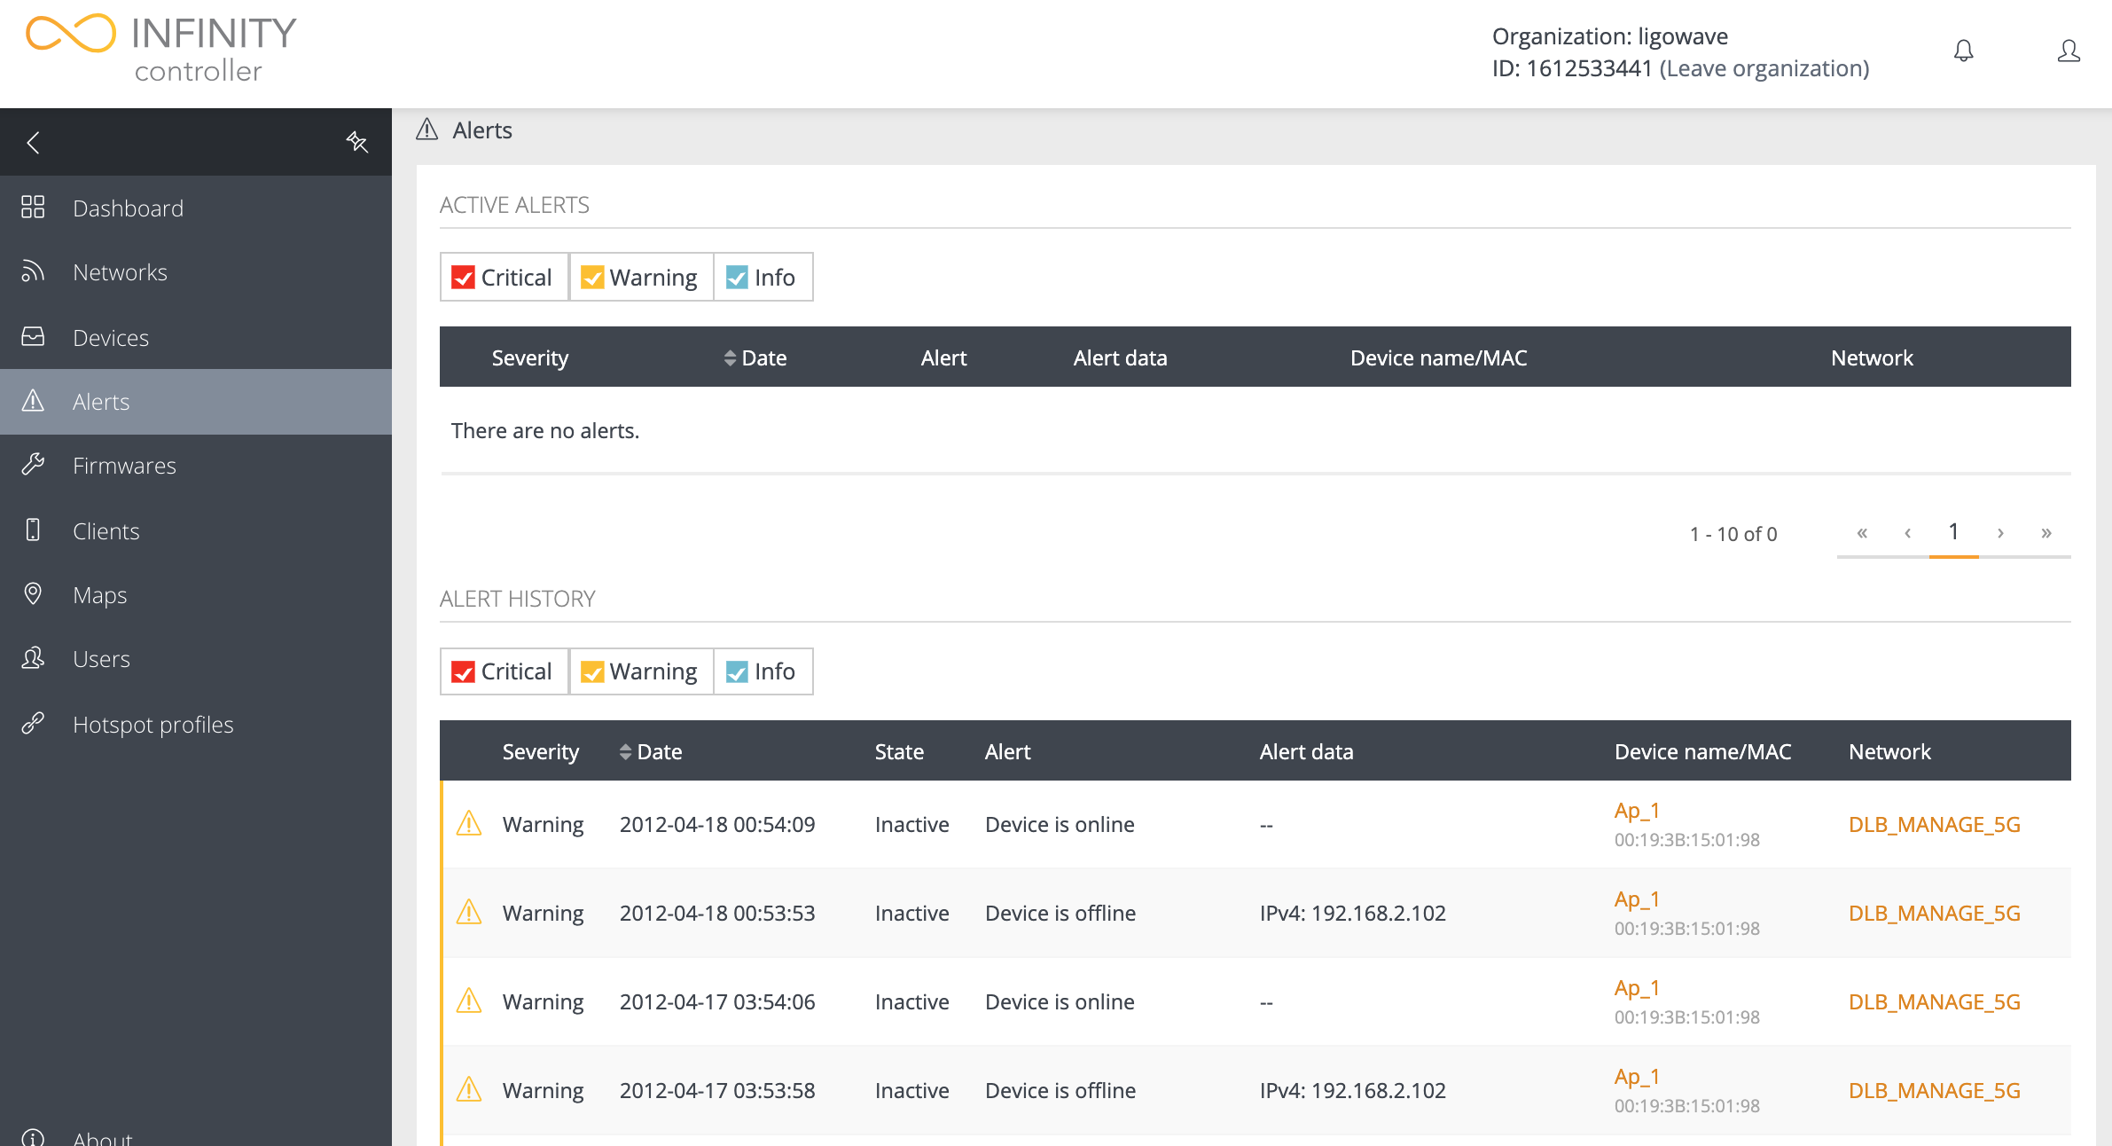Go to Firmwares section
Screen dimensions: 2112x1146
(124, 465)
